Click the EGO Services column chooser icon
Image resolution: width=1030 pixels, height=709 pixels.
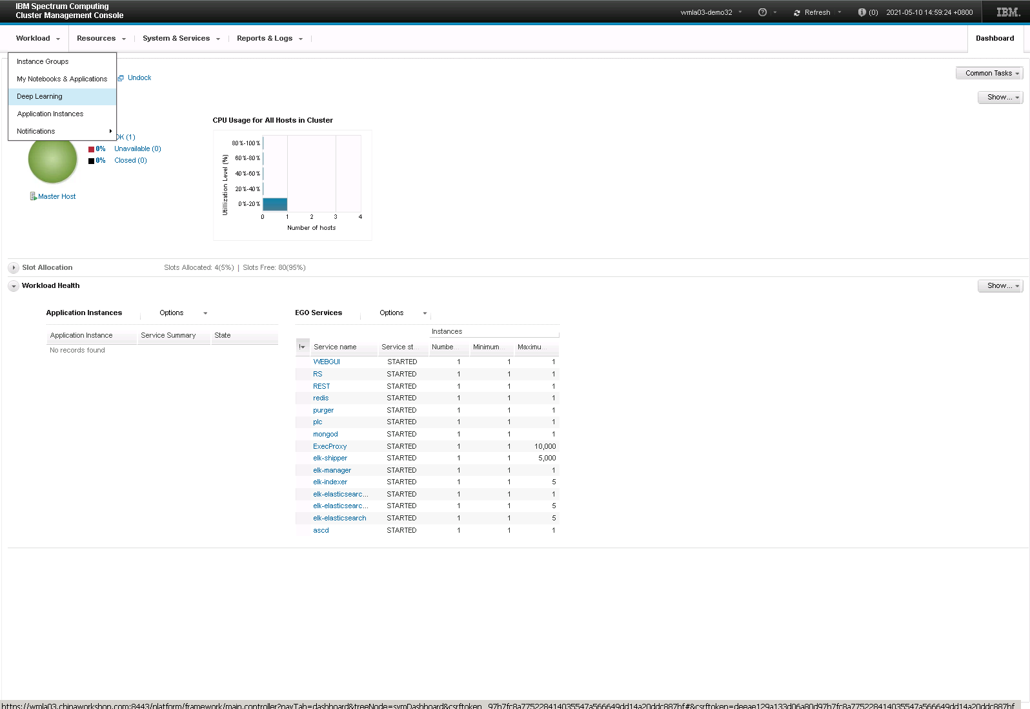click(x=302, y=347)
